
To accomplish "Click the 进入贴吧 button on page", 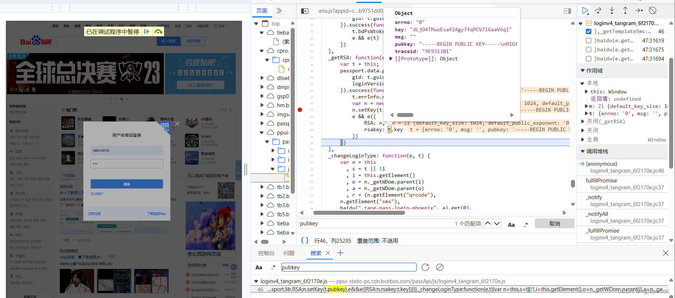I will [169, 41].
